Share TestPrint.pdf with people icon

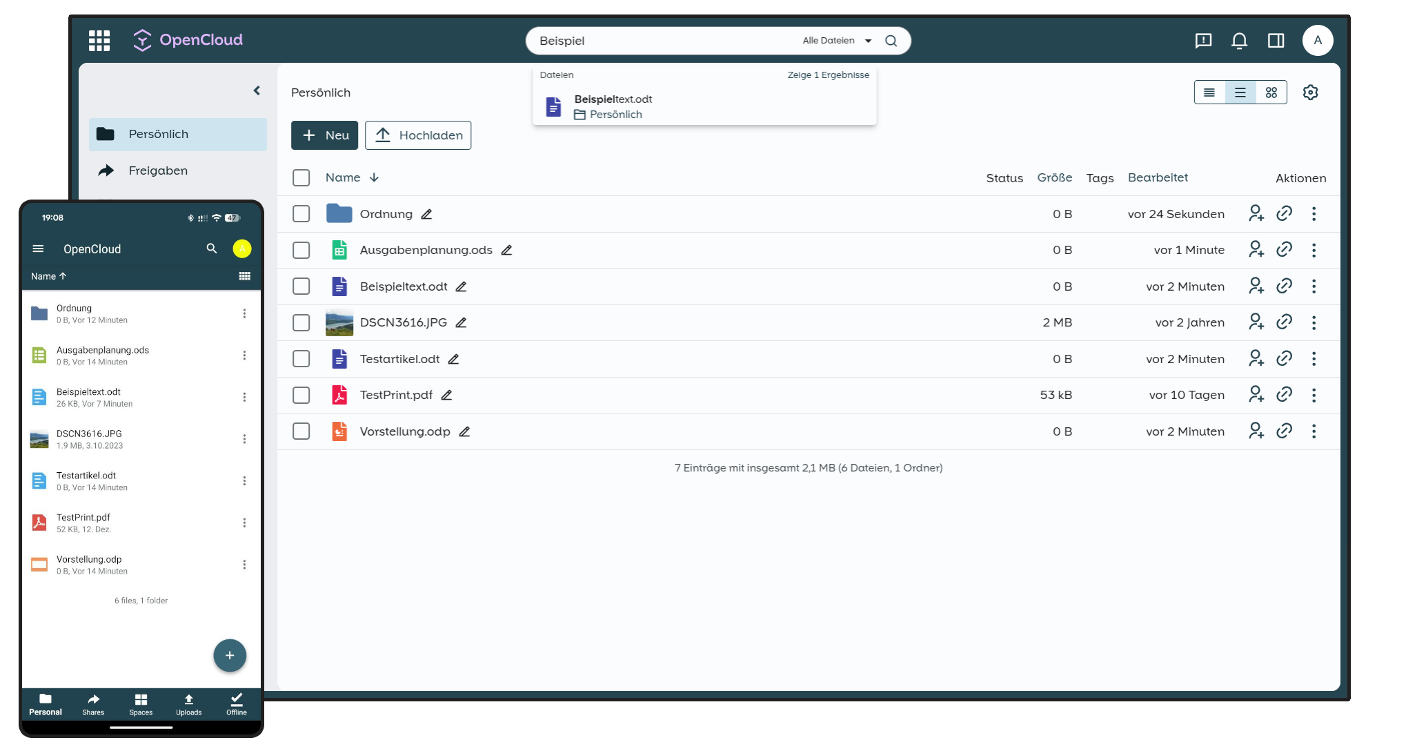click(x=1256, y=395)
